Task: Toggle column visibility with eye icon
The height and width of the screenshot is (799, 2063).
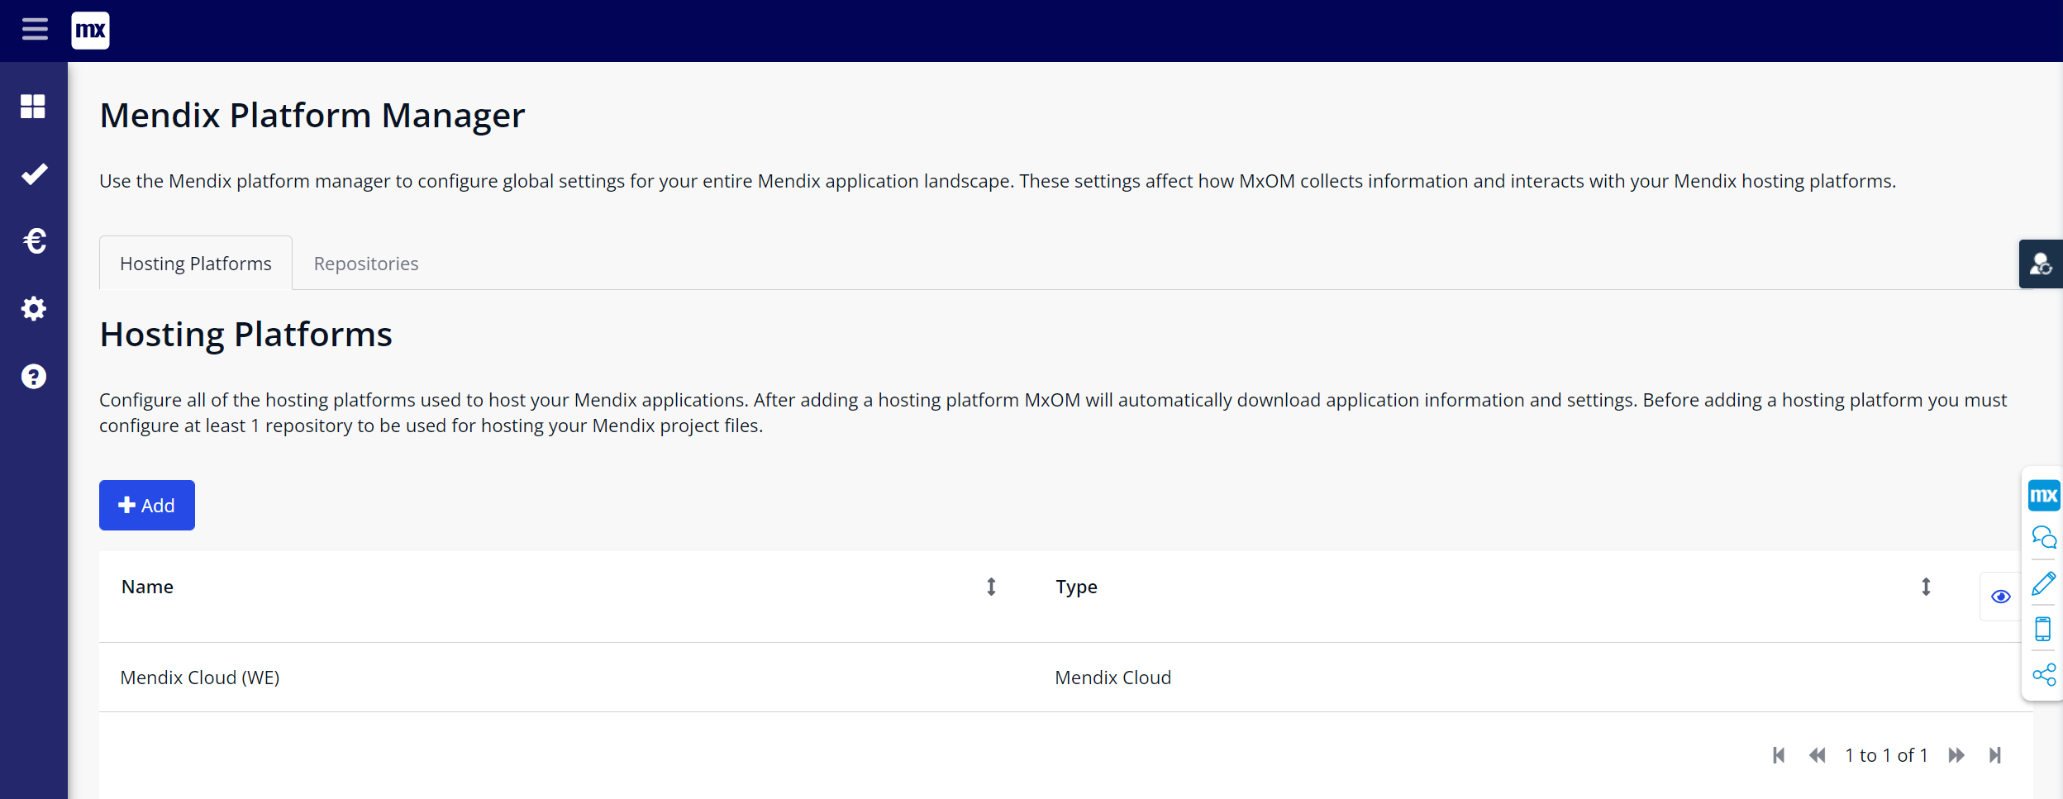Action: click(x=2000, y=597)
